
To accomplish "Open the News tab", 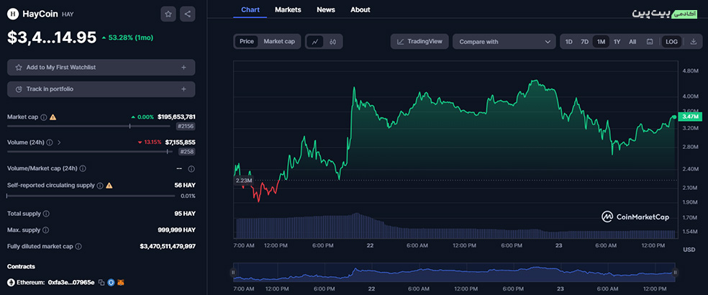I will (x=326, y=9).
